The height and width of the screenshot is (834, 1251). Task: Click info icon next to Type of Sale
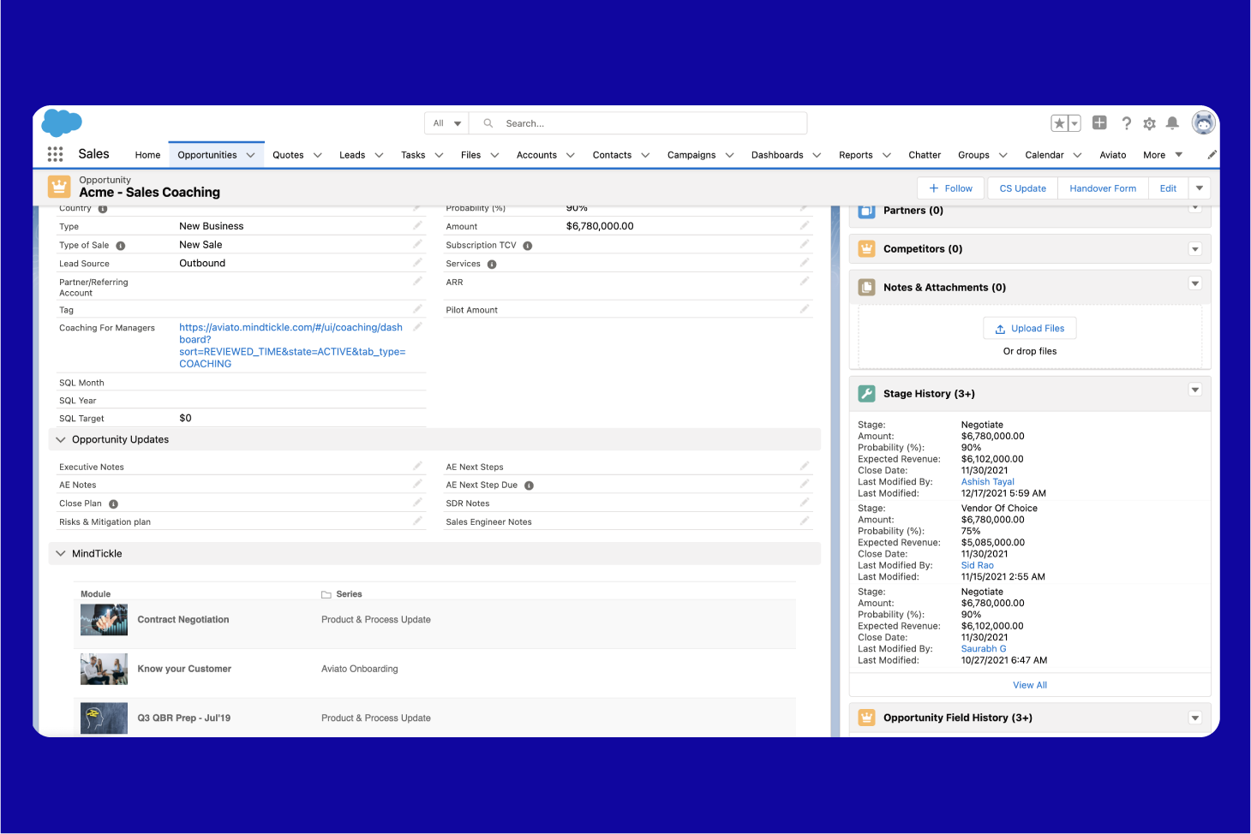(x=121, y=246)
